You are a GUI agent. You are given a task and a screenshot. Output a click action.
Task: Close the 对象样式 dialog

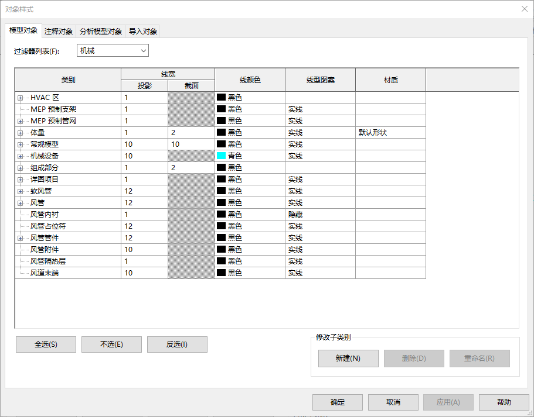[525, 9]
